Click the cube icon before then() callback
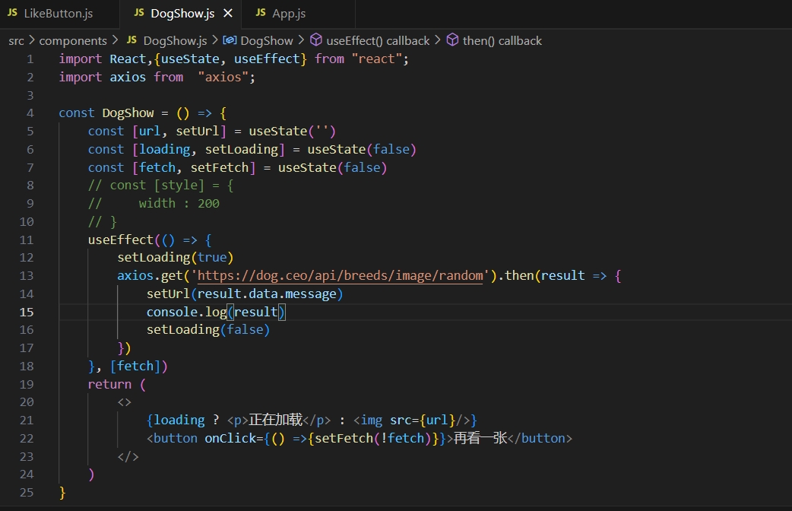 pos(452,40)
